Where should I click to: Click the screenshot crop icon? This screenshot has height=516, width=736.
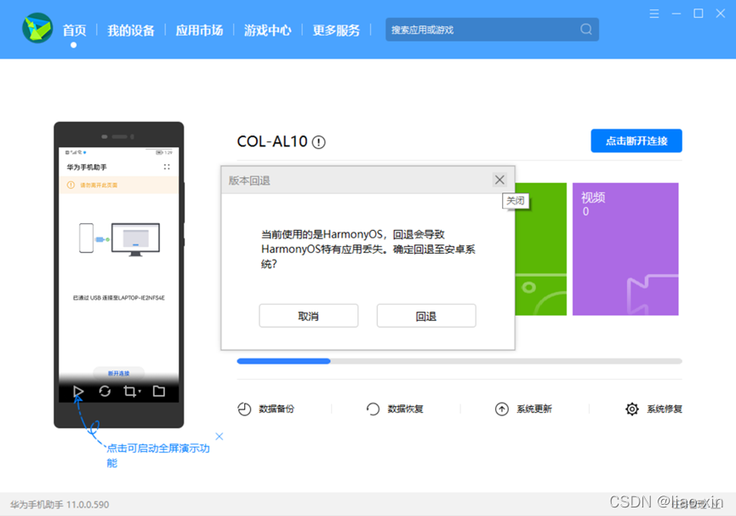(x=129, y=391)
